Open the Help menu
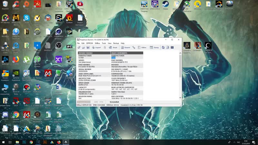258x145 pixels. click(123, 43)
